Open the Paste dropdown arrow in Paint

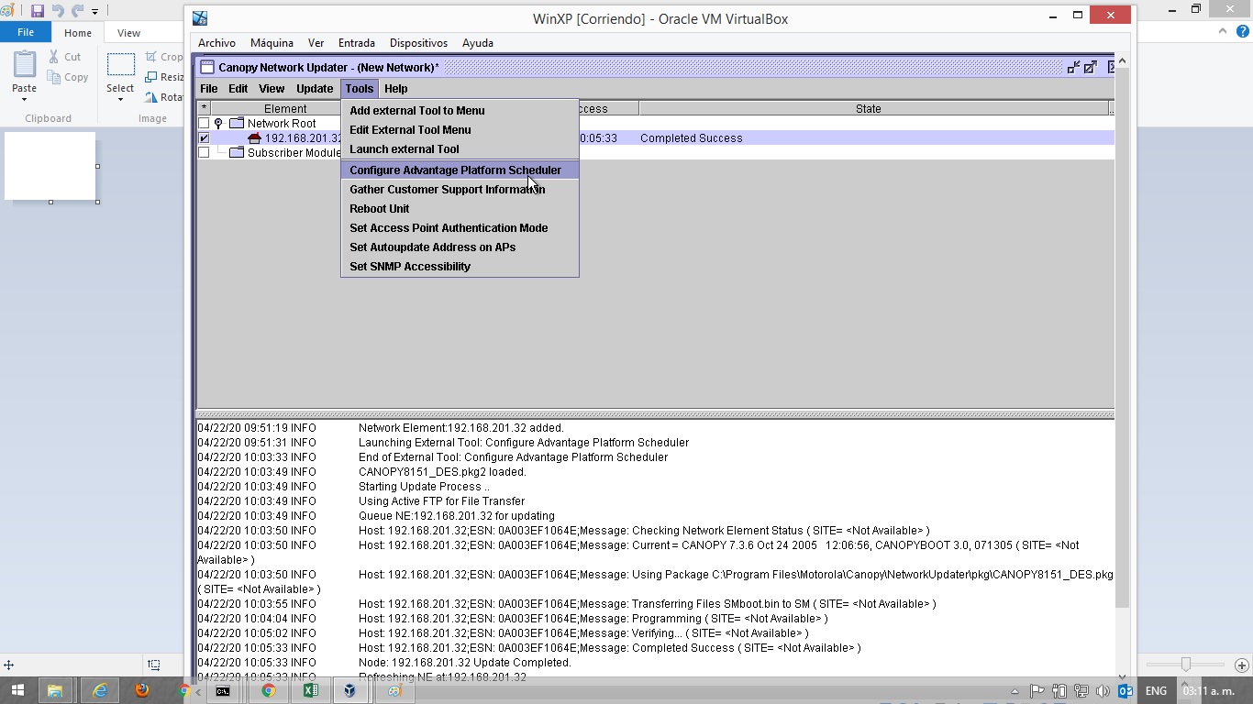24,99
